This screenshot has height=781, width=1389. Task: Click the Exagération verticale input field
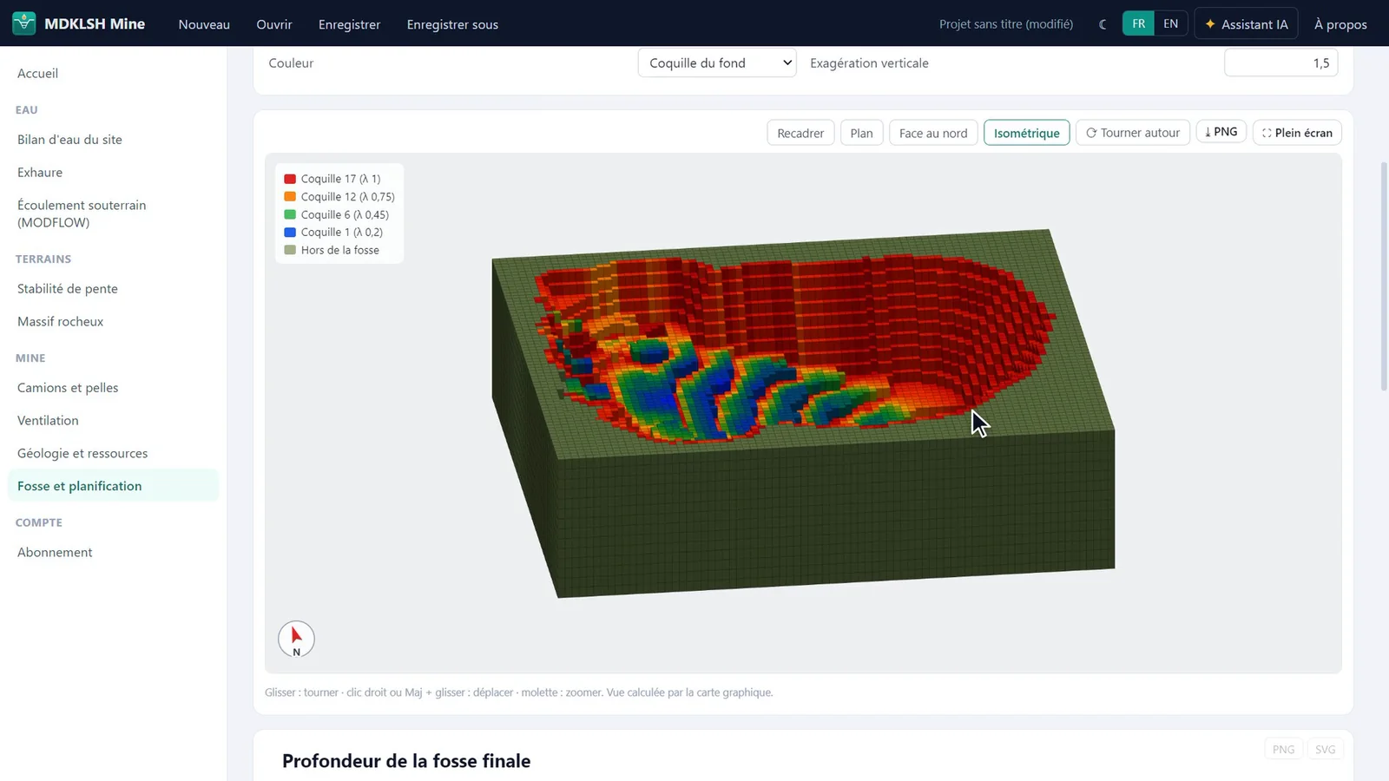point(1280,62)
